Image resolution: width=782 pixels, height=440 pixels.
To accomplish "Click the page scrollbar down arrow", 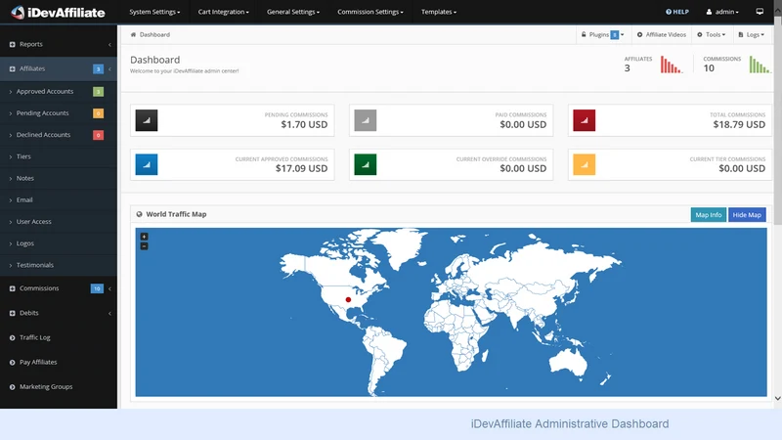I will tap(777, 398).
